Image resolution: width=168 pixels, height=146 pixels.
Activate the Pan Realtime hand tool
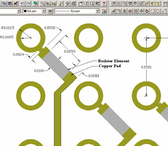coord(80,3)
